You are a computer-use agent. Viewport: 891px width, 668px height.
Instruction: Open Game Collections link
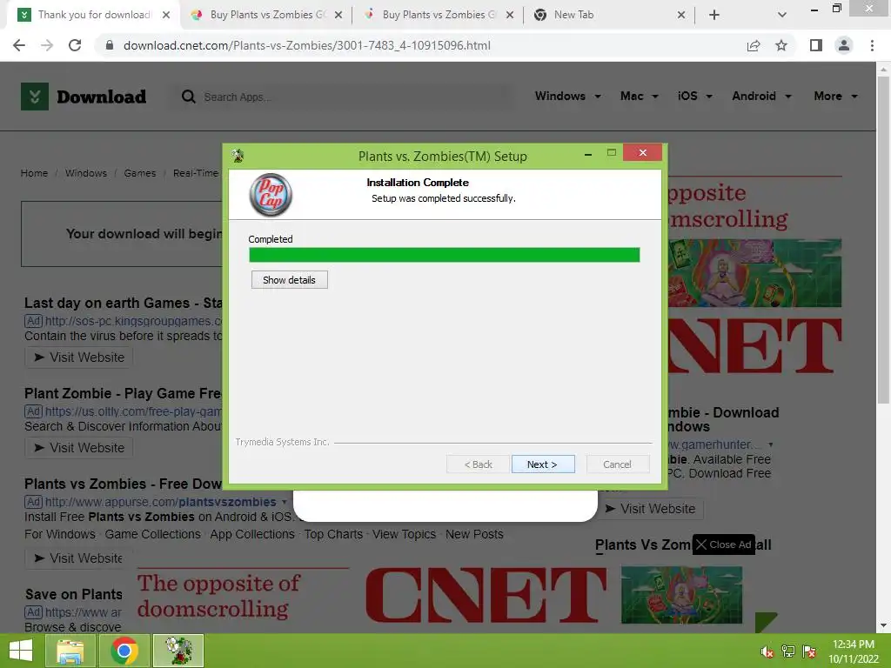[x=153, y=534]
